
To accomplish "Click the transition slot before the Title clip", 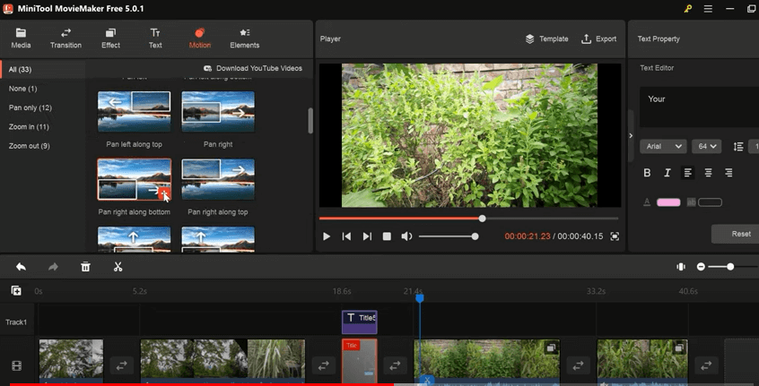I will (323, 365).
